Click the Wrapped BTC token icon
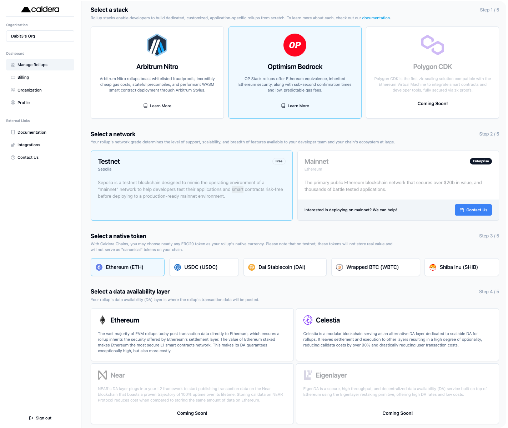Image resolution: width=508 pixels, height=428 pixels. point(339,267)
